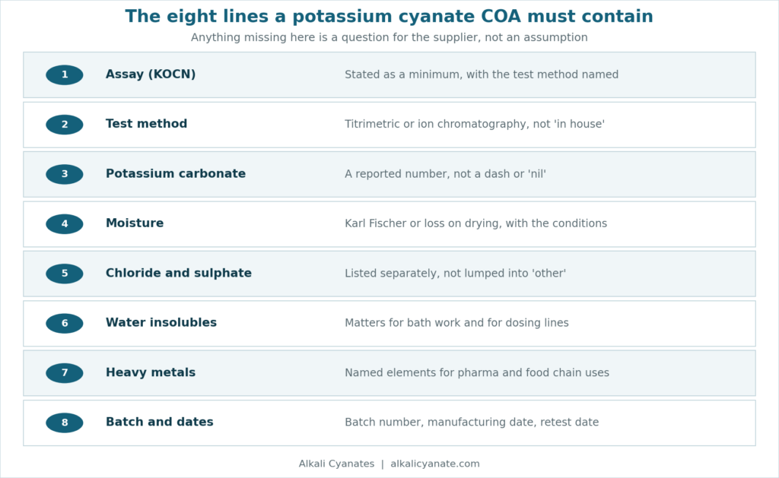Click the Alkali Cyanates footer text

click(x=336, y=464)
